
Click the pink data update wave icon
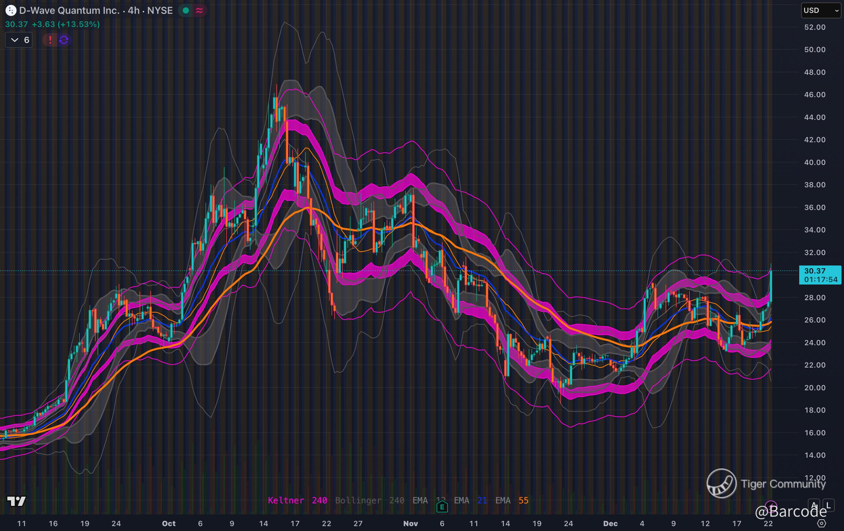(199, 10)
